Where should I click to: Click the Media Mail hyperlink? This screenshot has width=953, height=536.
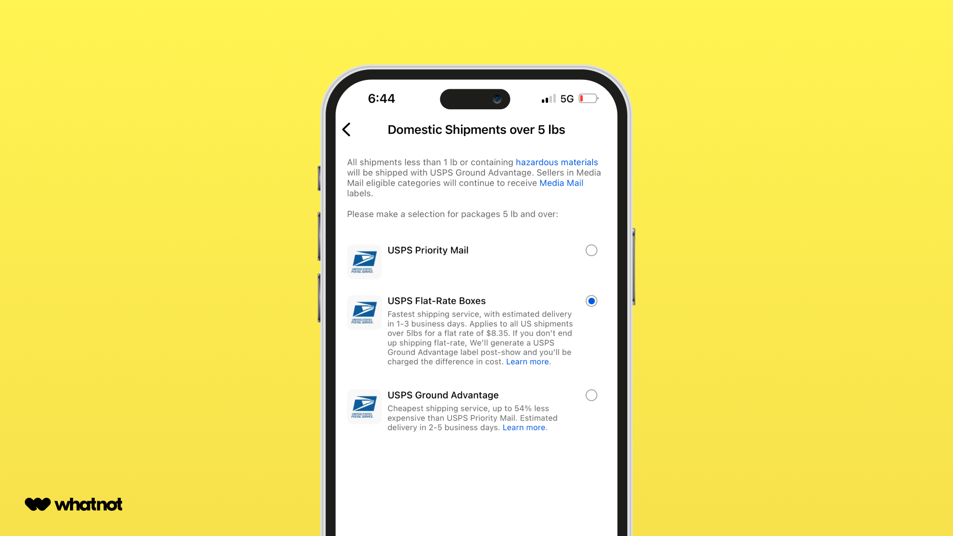coord(561,183)
